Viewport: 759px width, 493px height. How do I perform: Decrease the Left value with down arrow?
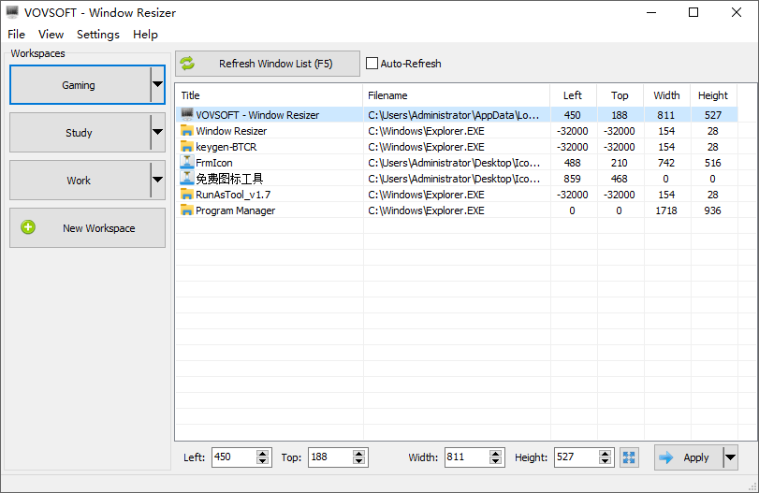262,461
